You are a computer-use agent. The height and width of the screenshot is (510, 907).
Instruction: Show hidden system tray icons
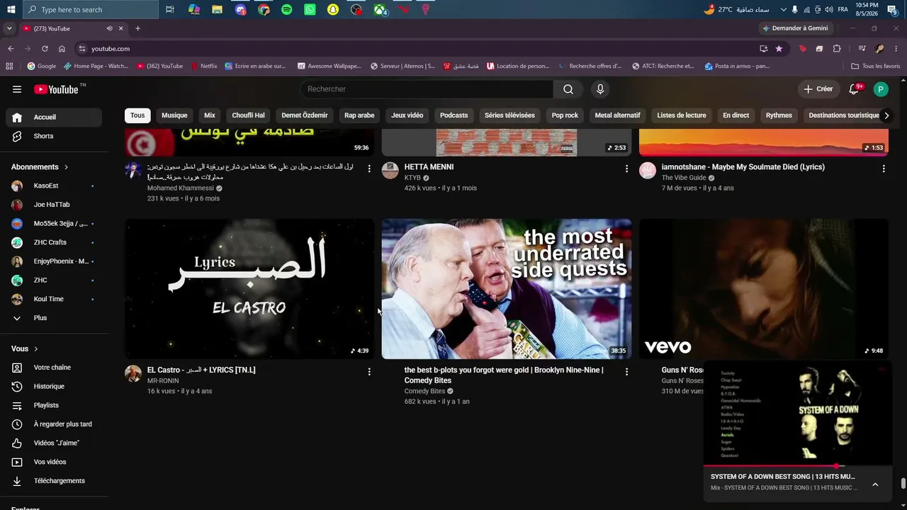(x=783, y=10)
